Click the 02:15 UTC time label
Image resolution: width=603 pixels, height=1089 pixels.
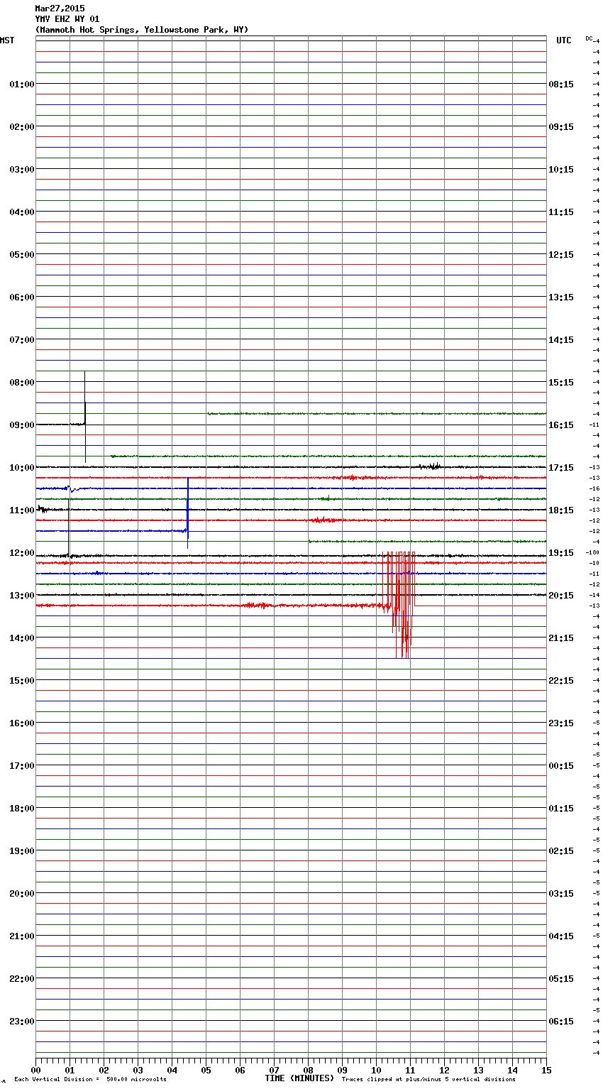[561, 851]
